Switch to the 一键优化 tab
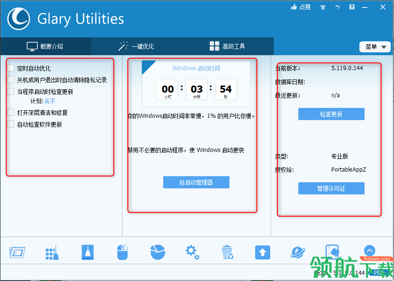 136,46
